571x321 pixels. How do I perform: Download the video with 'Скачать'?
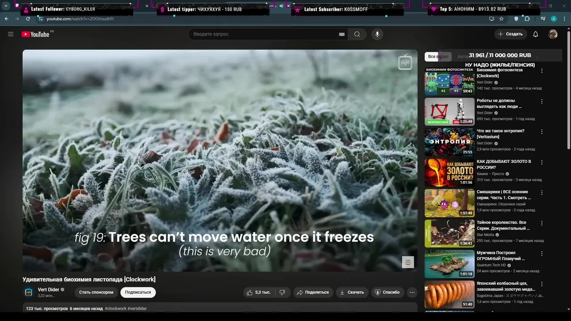(352, 292)
